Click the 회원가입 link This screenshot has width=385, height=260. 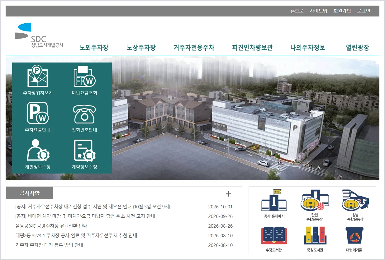(x=342, y=11)
